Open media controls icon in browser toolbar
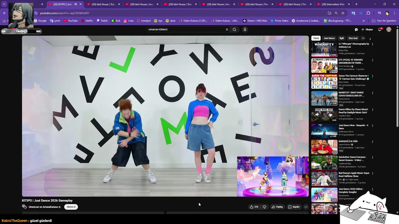This screenshot has height=224, width=399. (379, 13)
